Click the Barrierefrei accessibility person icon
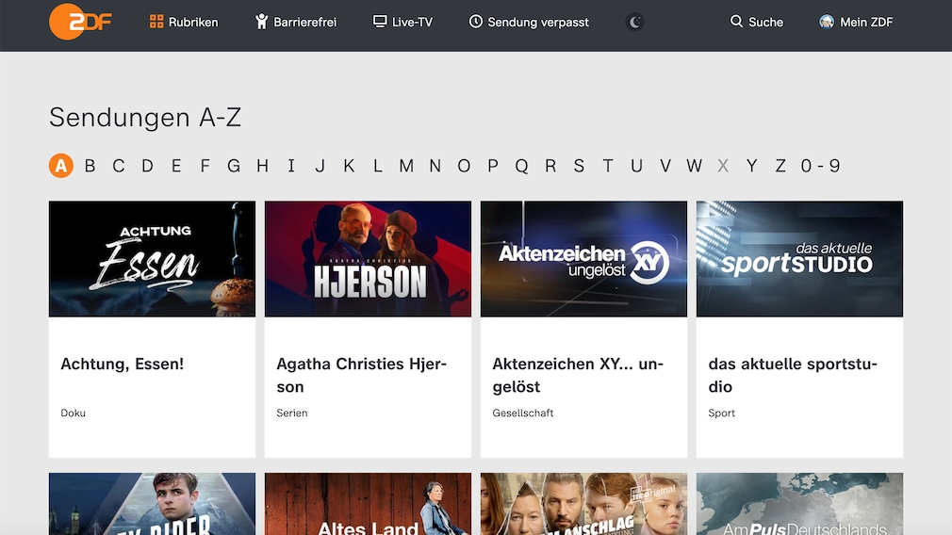The image size is (952, 535). click(x=261, y=22)
